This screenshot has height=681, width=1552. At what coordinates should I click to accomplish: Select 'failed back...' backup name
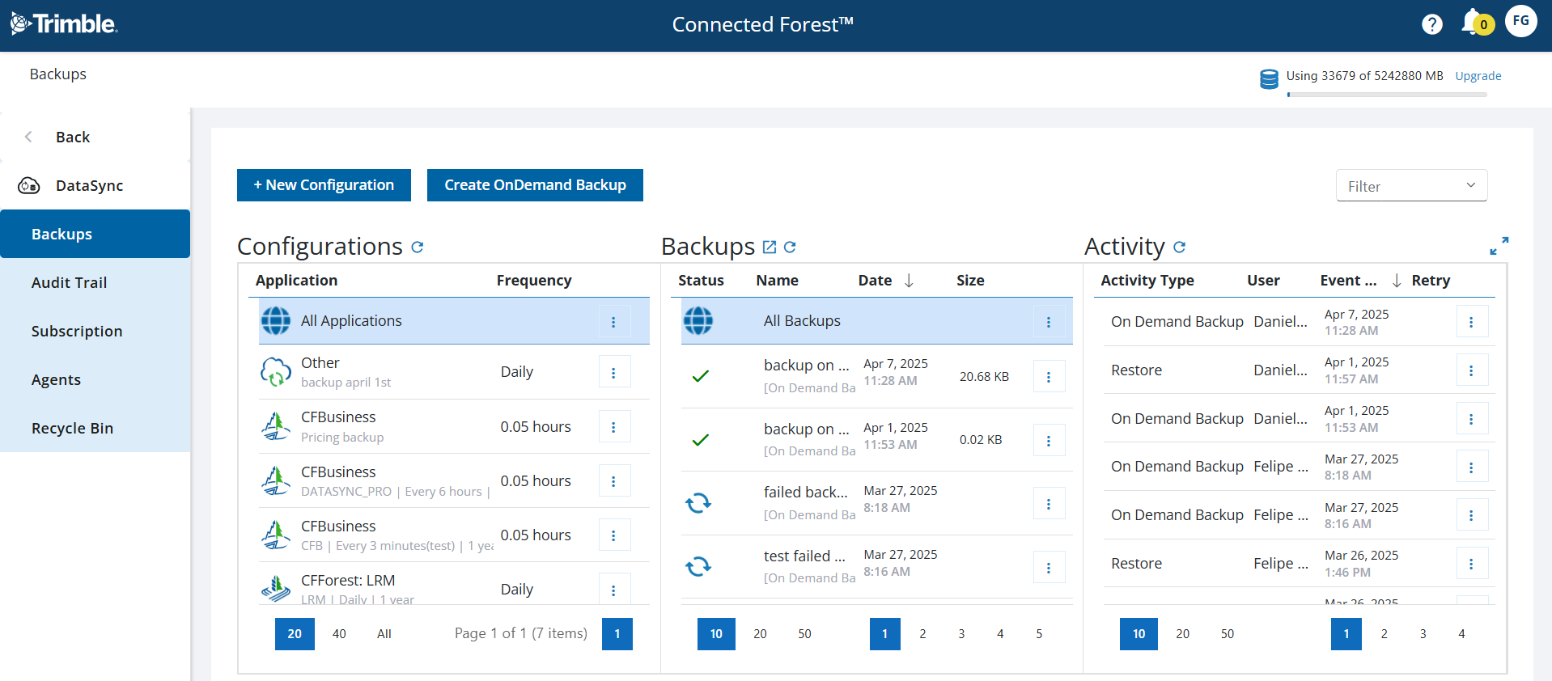pos(806,492)
